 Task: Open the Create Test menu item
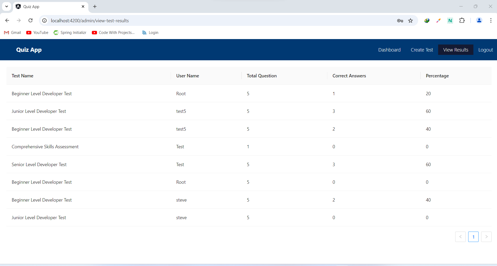click(422, 50)
